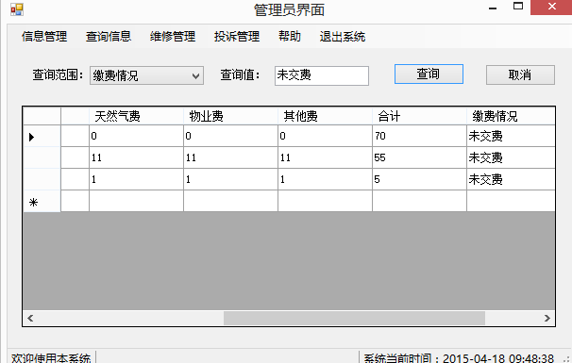
Task: Sort by the 合计 column header
Action: [x=419, y=116]
